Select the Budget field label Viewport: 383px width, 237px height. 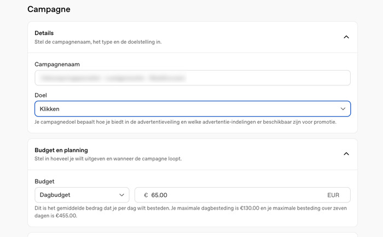click(x=44, y=181)
